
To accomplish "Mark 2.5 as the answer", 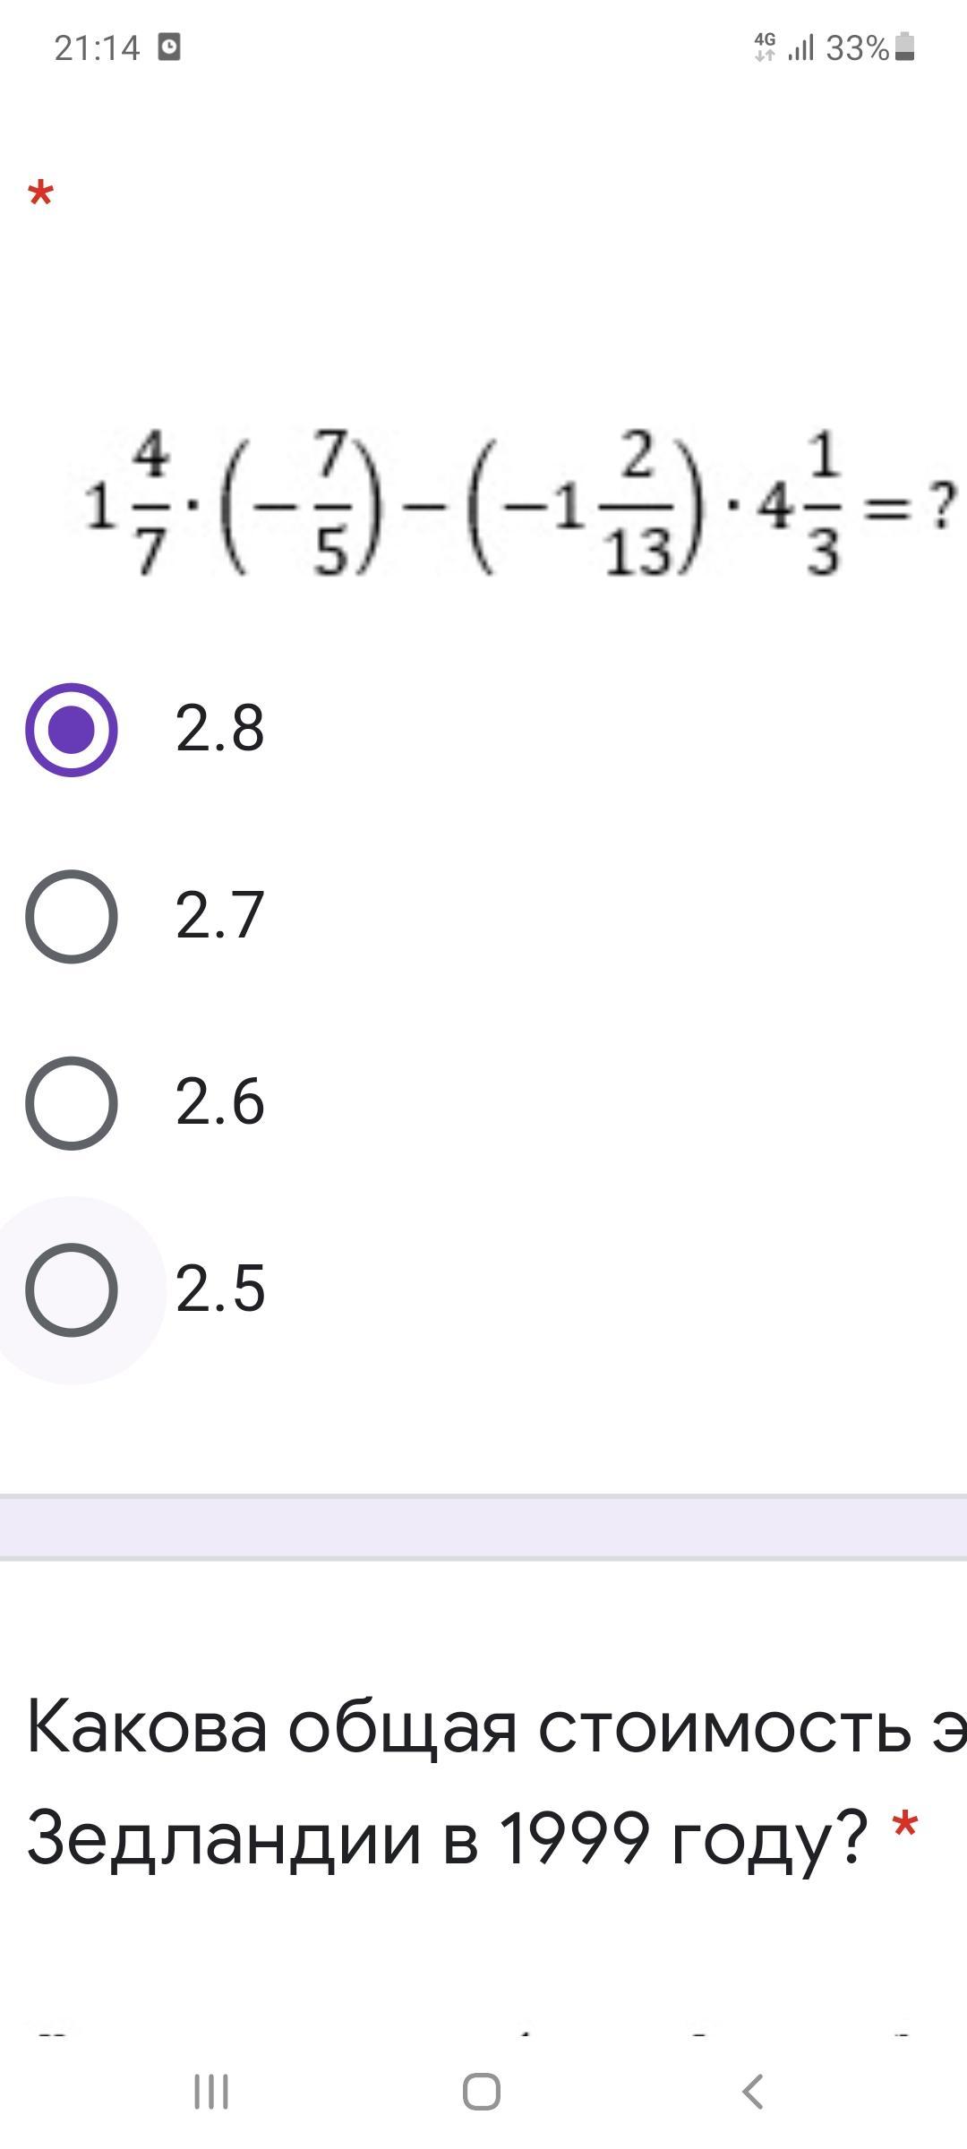I will tap(72, 1290).
